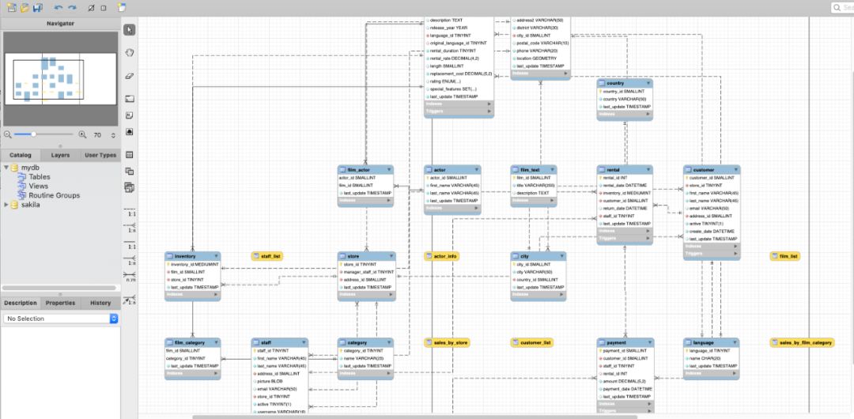
Task: Switch to the Layers tab
Action: [x=60, y=156]
